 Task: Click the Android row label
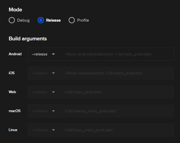(x=15, y=54)
